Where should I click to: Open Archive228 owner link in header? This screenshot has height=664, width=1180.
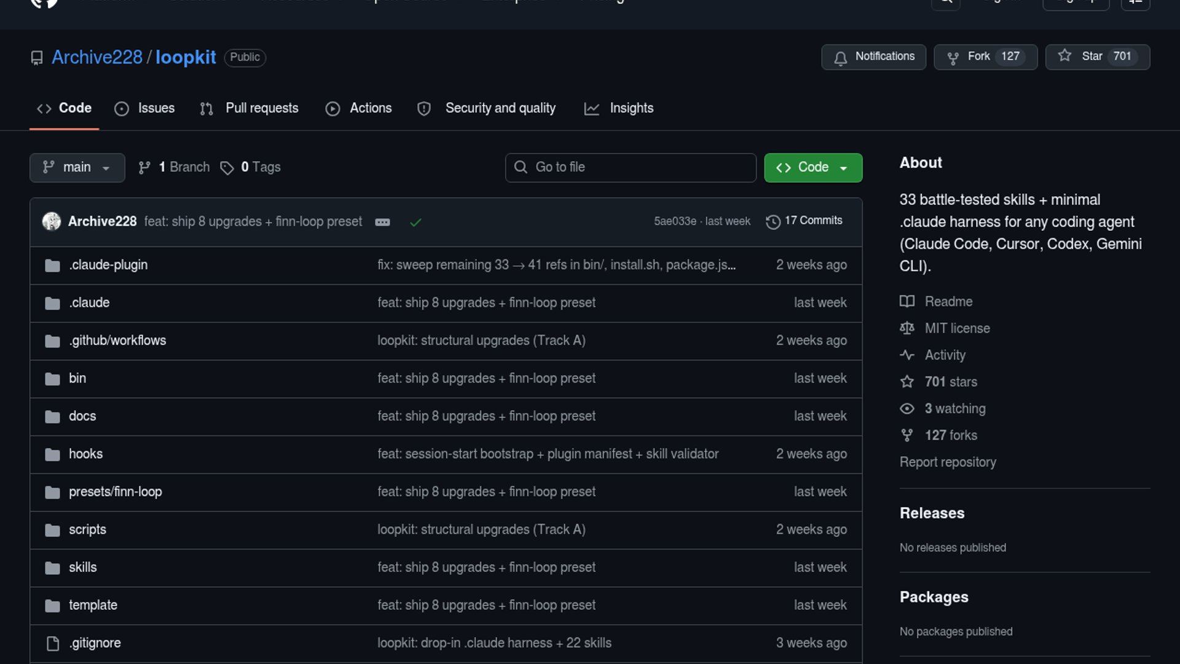[x=97, y=57]
